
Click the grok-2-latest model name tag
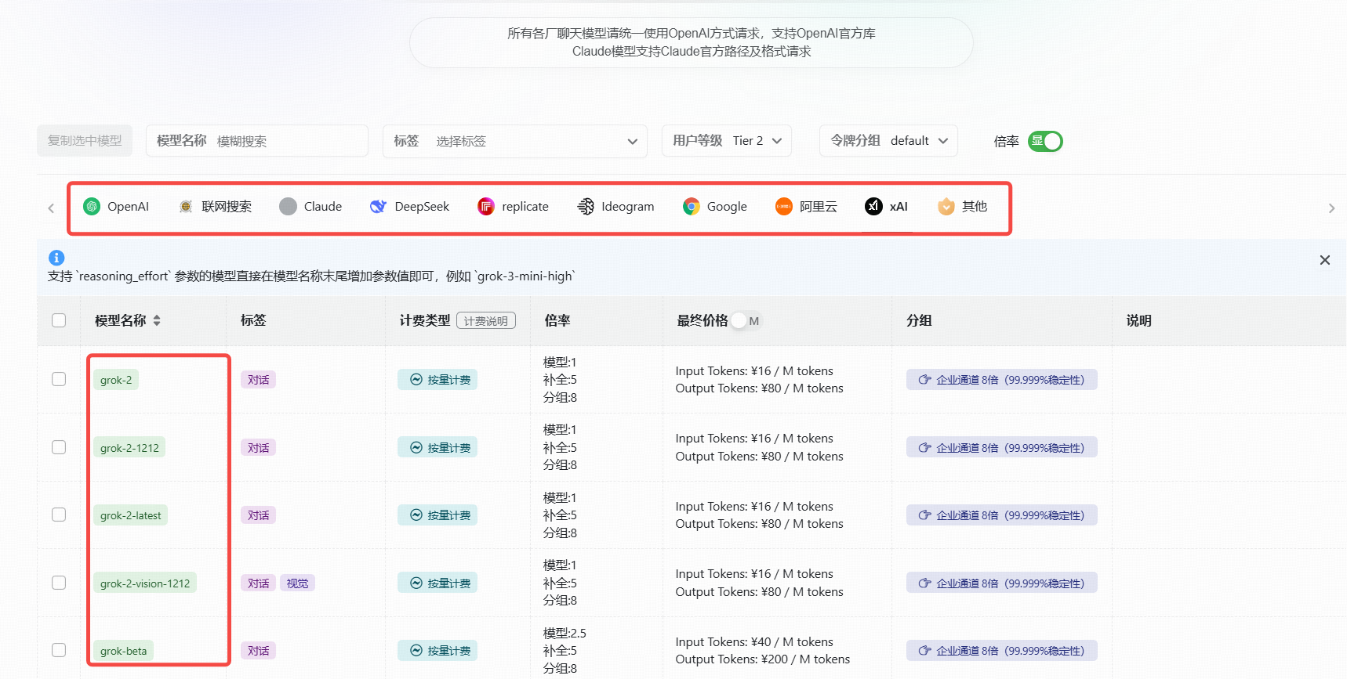point(130,515)
